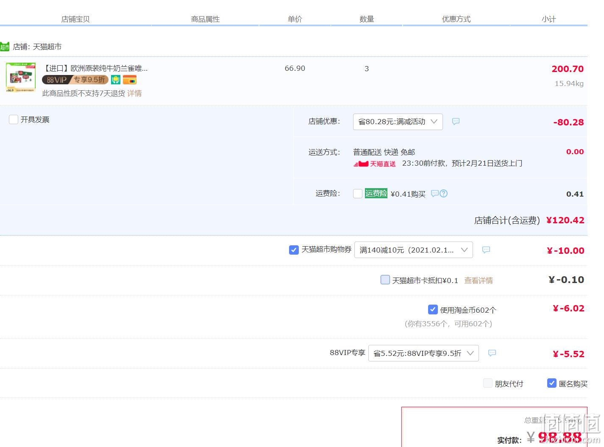Click the green 运费险 tag
Image resolution: width=604 pixels, height=447 pixels.
pyautogui.click(x=376, y=193)
